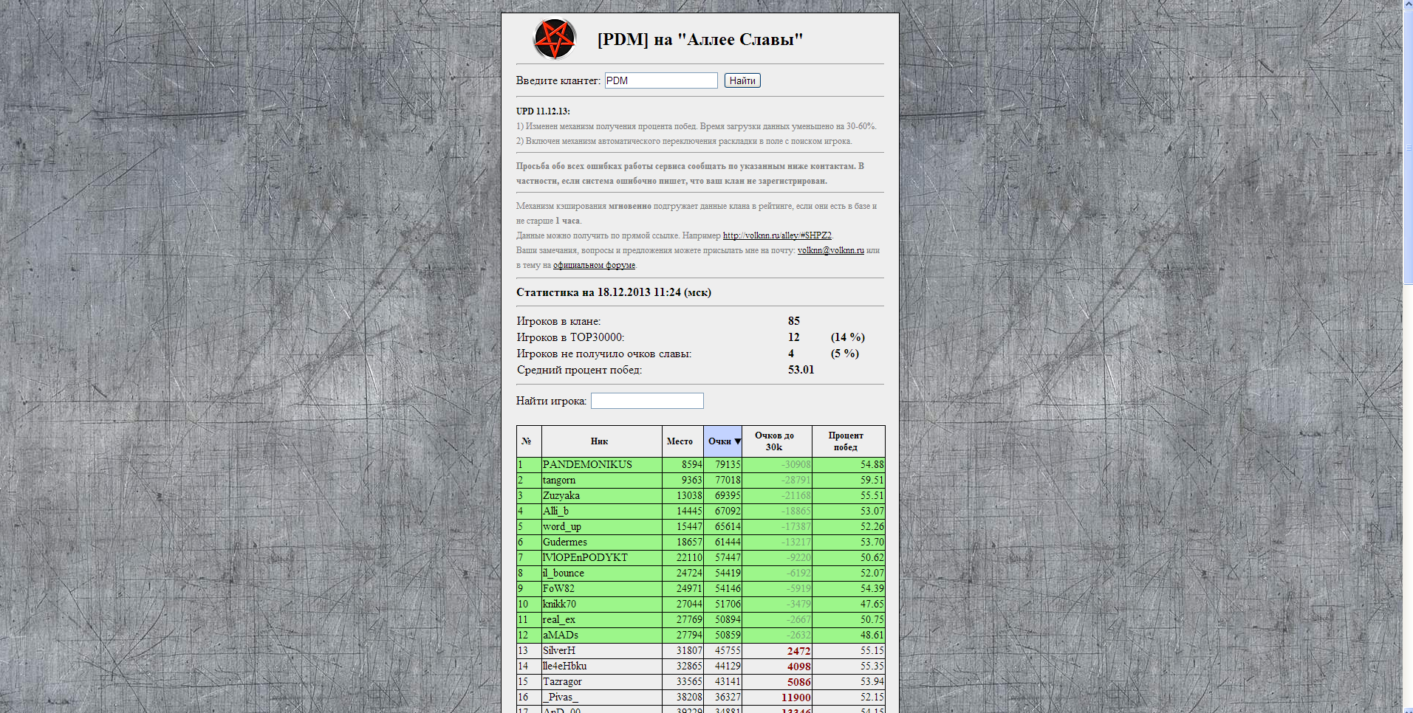
Task: Click the average win percent value 53.01
Action: [801, 370]
